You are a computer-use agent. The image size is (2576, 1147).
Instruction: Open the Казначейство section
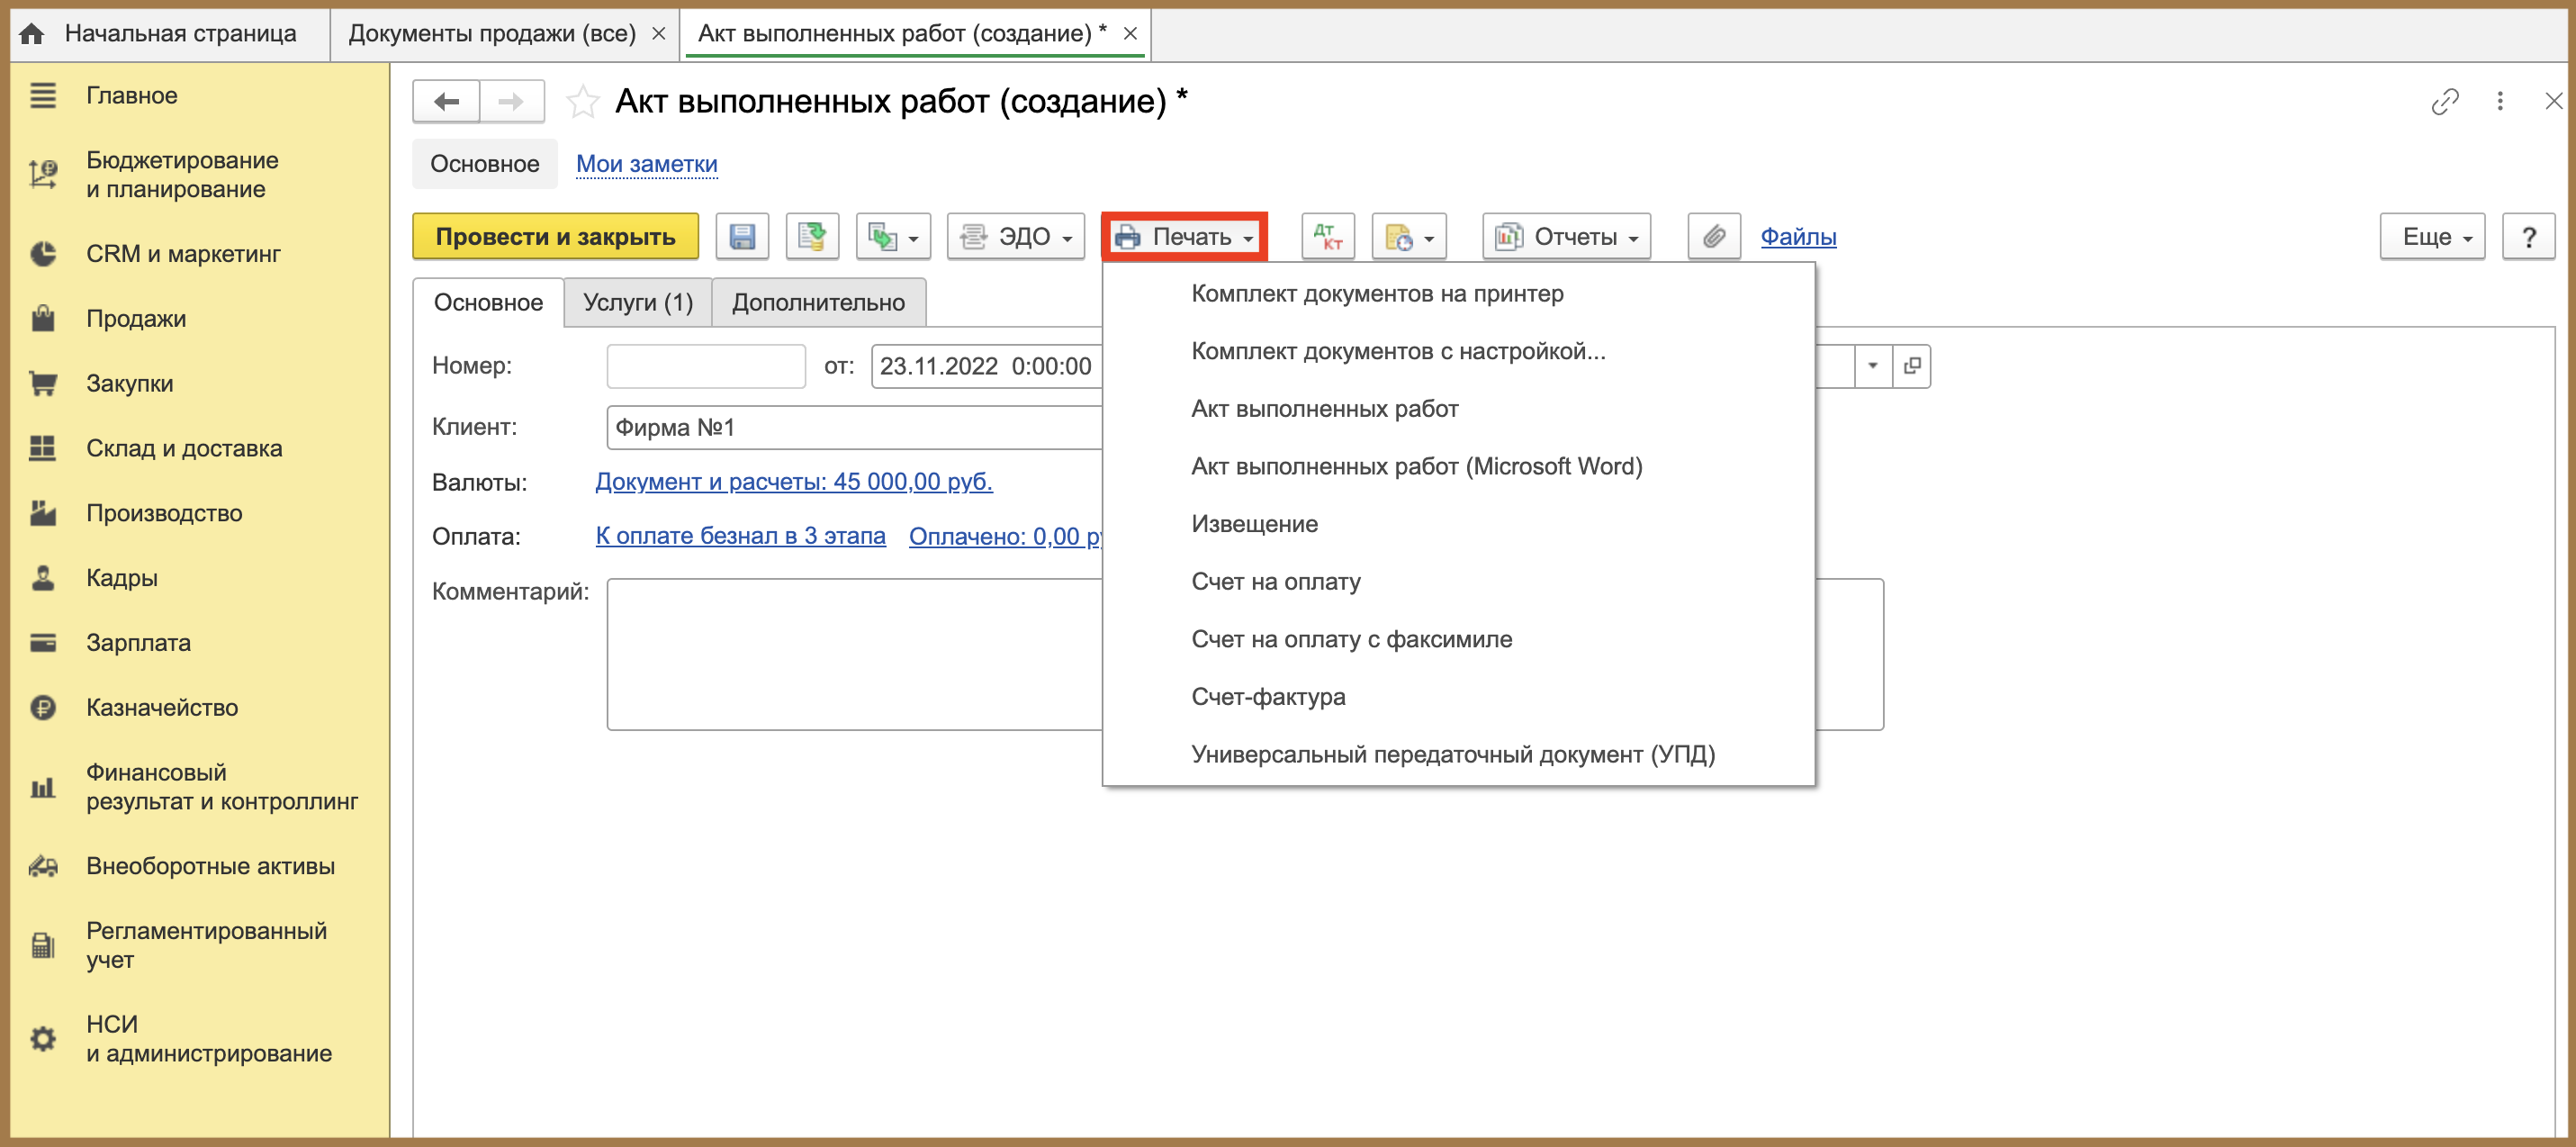[162, 708]
